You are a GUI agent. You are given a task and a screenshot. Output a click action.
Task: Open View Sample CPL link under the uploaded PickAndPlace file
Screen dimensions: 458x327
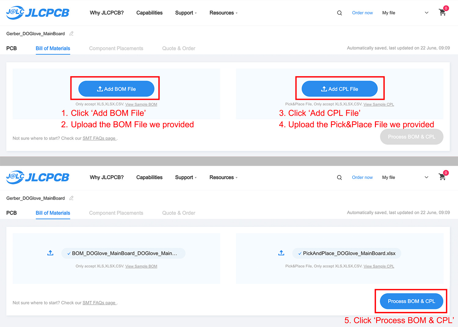(x=379, y=266)
